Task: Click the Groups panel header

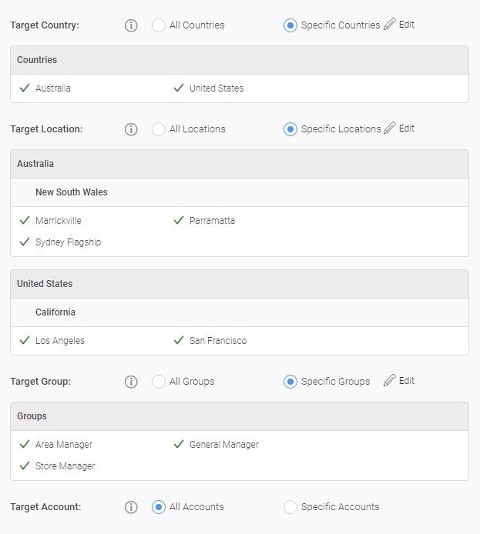Action: tap(240, 416)
